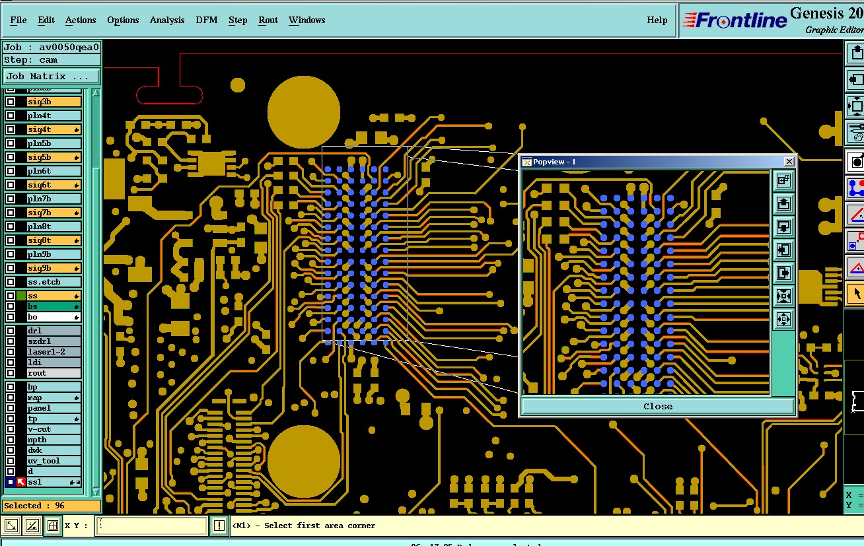Select the sig5b layer name
The width and height of the screenshot is (864, 546).
[x=54, y=157]
